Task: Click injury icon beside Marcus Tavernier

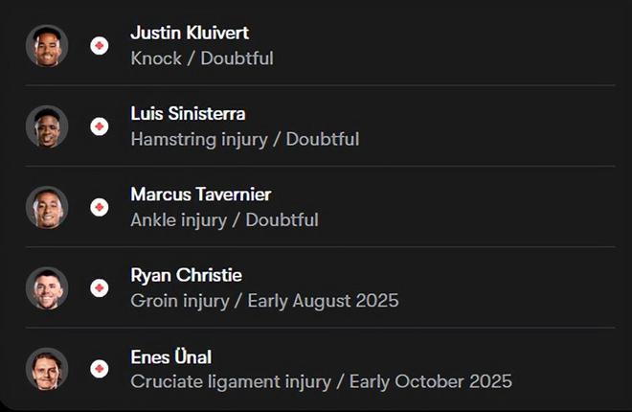Action: (x=100, y=207)
